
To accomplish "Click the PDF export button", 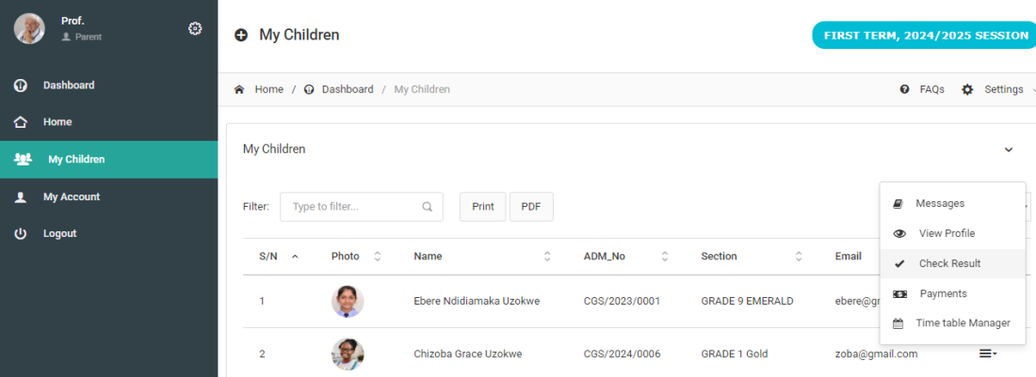I will [x=531, y=206].
